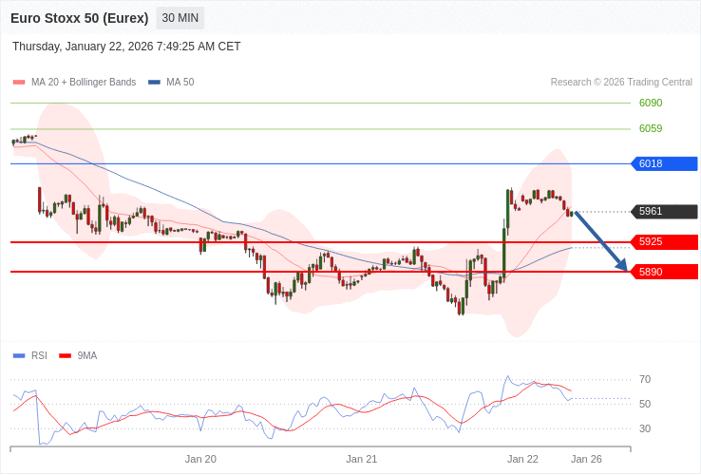Click the Jan 22 date axis label
This screenshot has height=475, width=701.
(522, 459)
